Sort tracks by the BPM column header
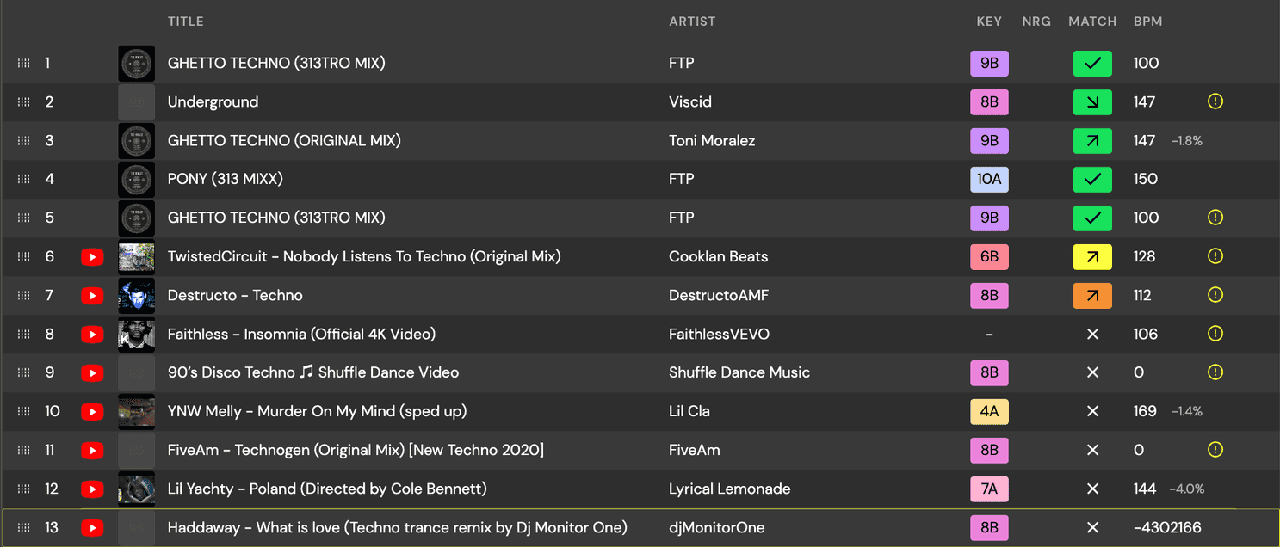 (1147, 21)
